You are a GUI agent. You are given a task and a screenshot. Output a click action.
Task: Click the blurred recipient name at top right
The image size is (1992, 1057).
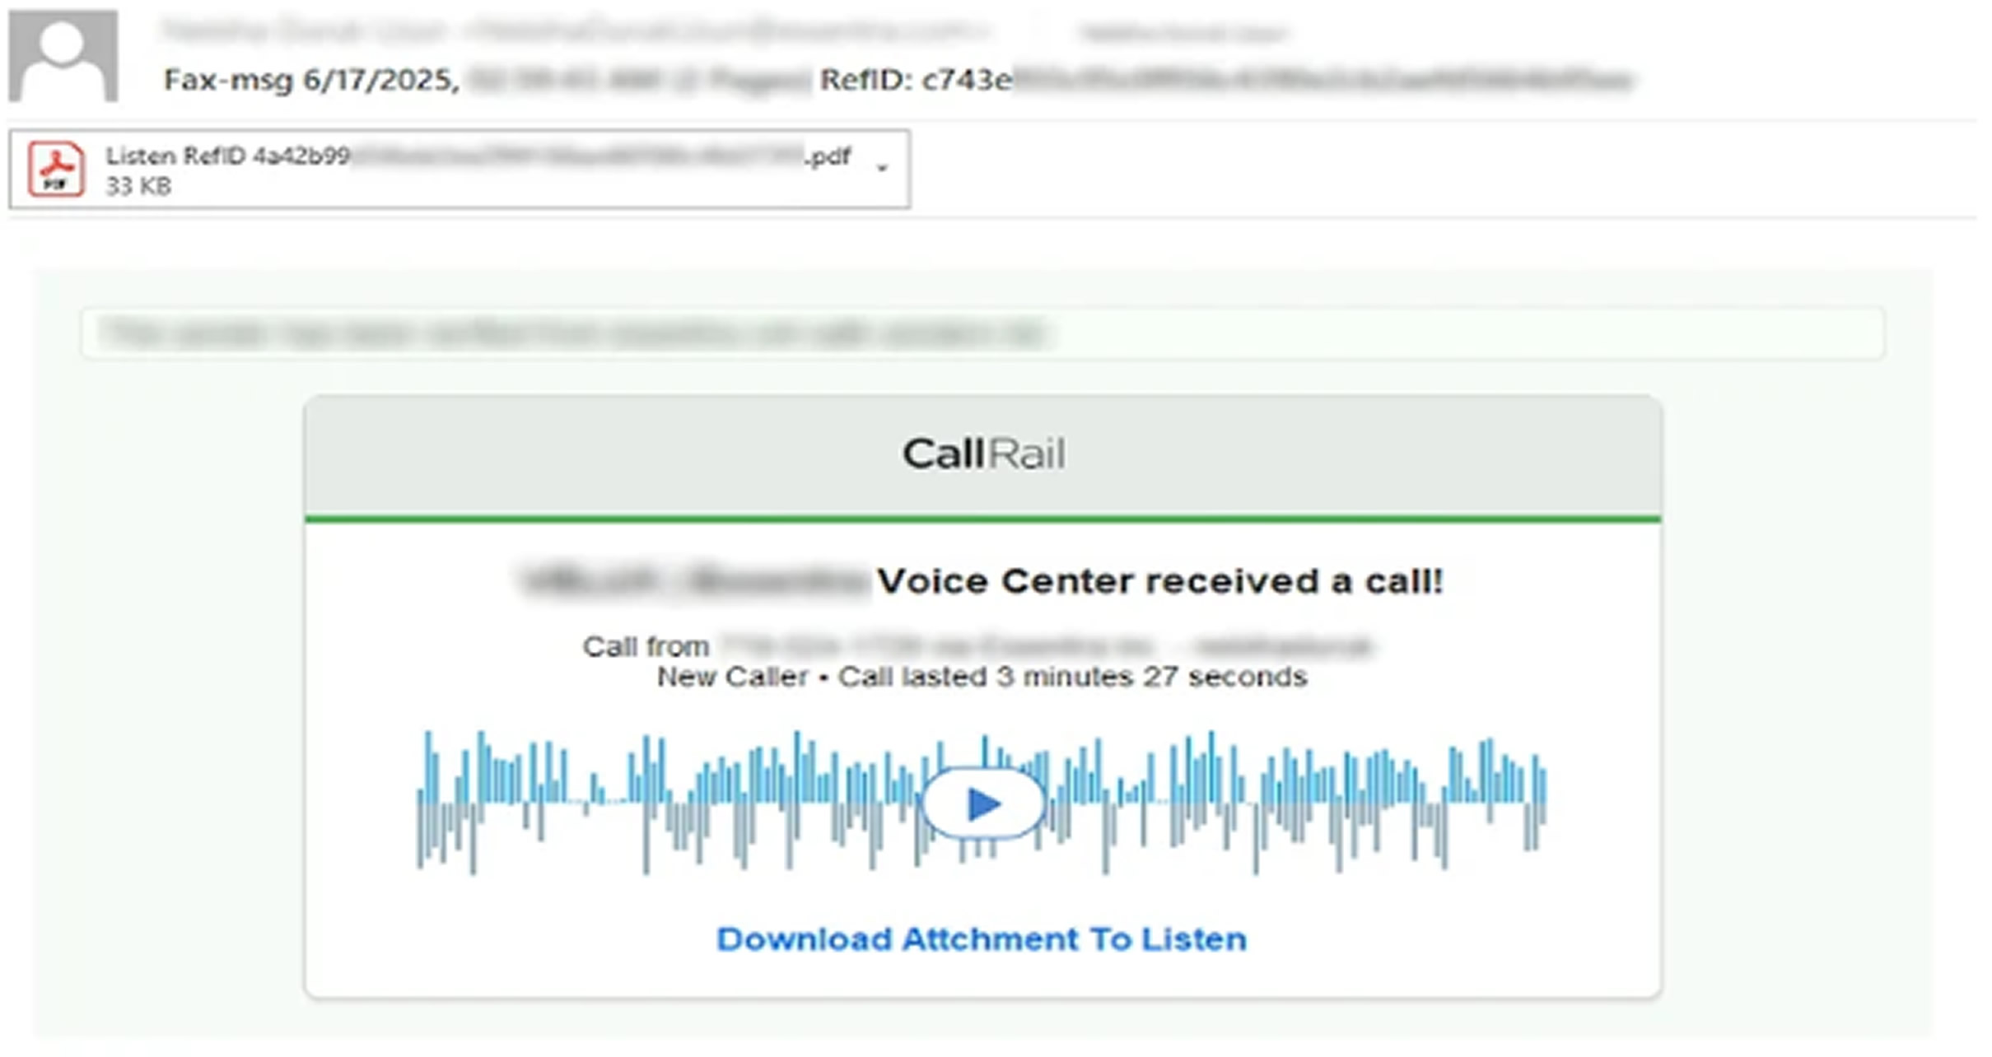tap(1184, 34)
